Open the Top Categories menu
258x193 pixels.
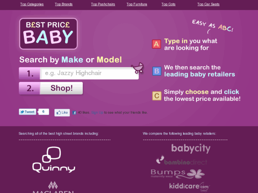(x=32, y=4)
